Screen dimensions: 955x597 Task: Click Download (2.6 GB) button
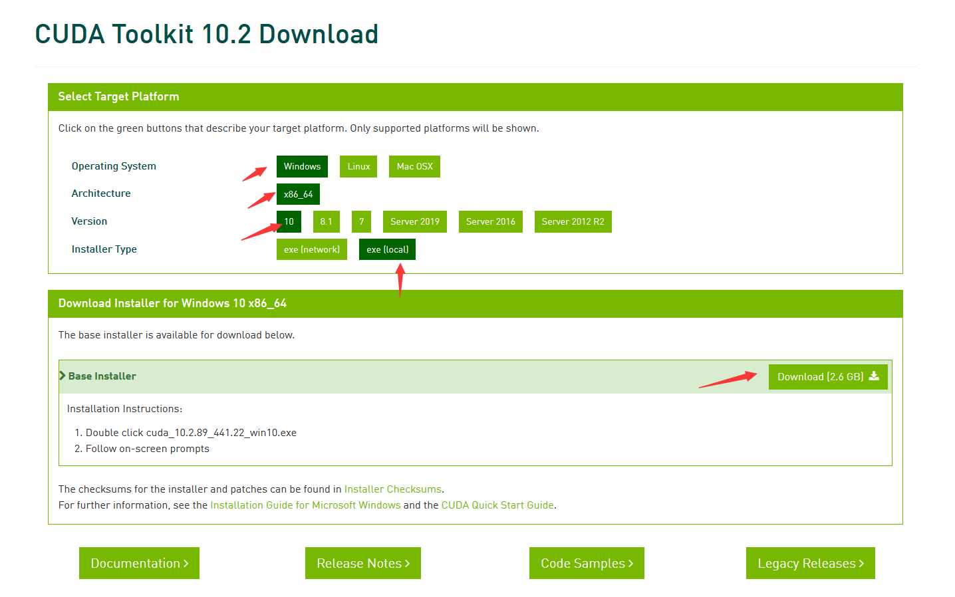[x=828, y=376]
